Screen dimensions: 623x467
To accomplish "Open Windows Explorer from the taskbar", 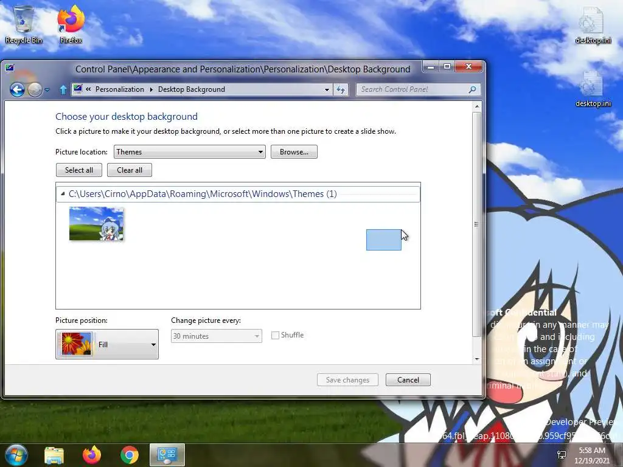I will pyautogui.click(x=54, y=455).
